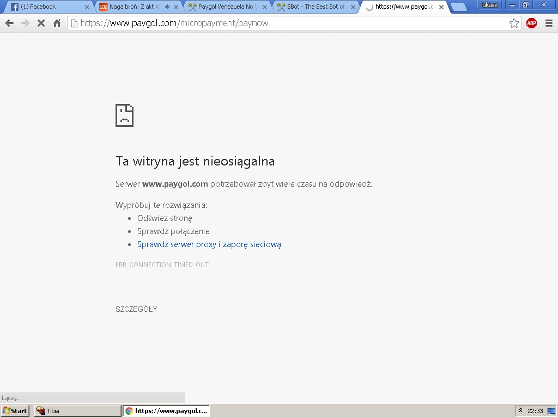Image resolution: width=558 pixels, height=418 pixels.
Task: Switch to the Paygol Venezuela tab
Action: tap(223, 7)
